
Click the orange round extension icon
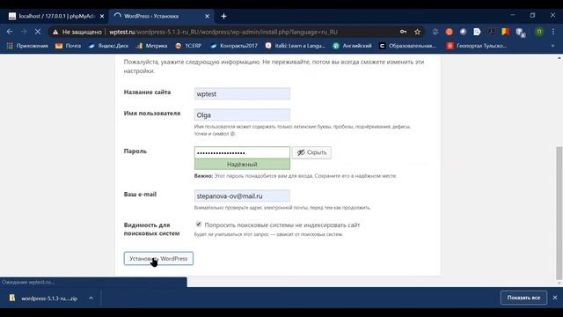tap(450, 32)
